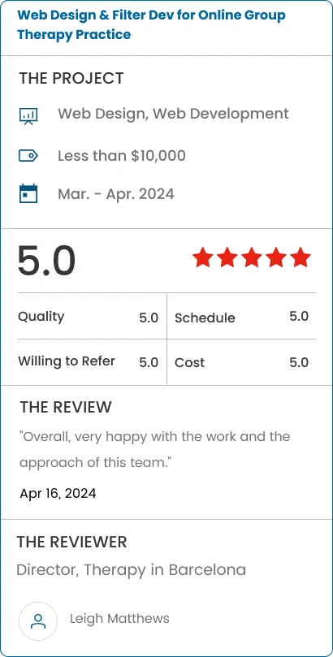Click the fourth red rating star
The height and width of the screenshot is (657, 333).
point(276,257)
